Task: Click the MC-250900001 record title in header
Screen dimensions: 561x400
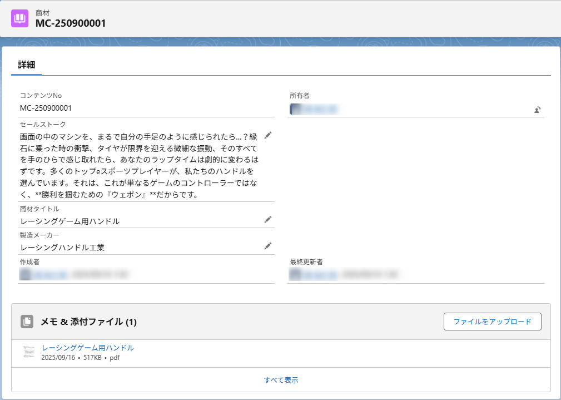Action: (71, 23)
